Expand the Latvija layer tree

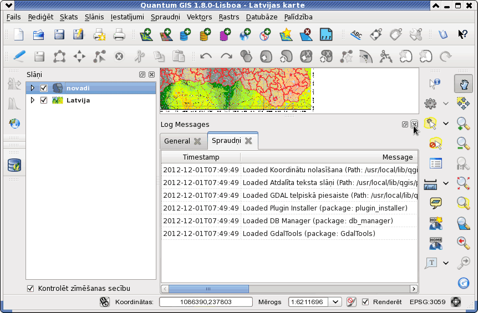click(x=33, y=100)
